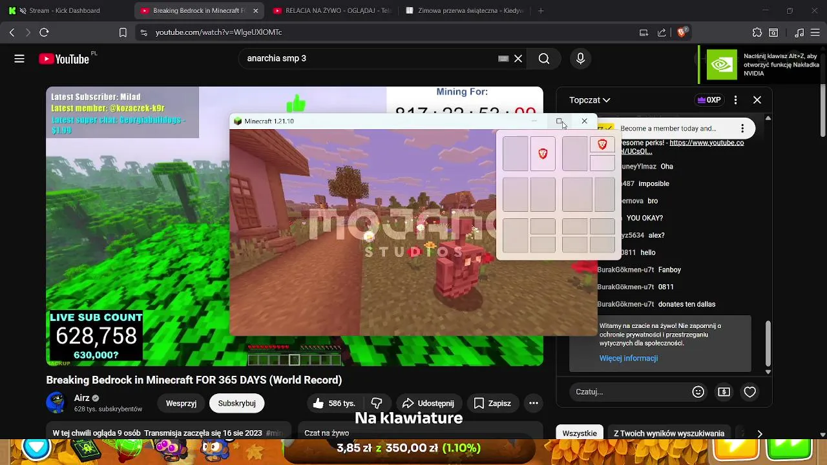
Task: Run search with the magnifier button
Action: (x=544, y=59)
